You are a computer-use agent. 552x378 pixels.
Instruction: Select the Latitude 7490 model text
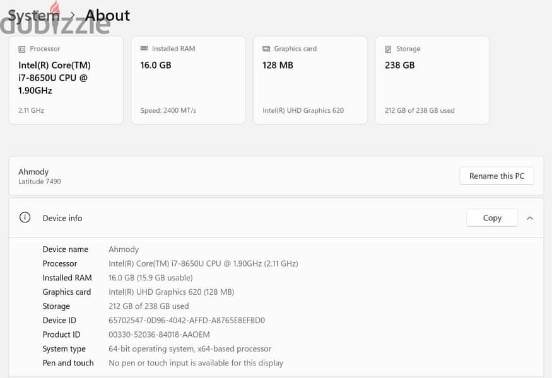(39, 181)
